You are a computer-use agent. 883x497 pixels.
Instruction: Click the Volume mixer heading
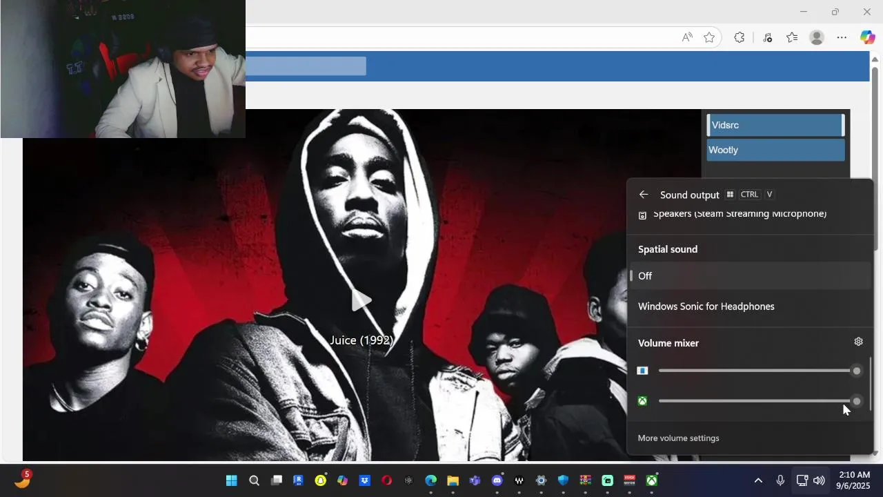668,343
